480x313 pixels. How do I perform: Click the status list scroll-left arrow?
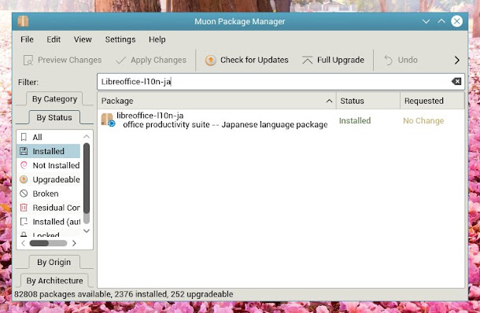[x=23, y=243]
